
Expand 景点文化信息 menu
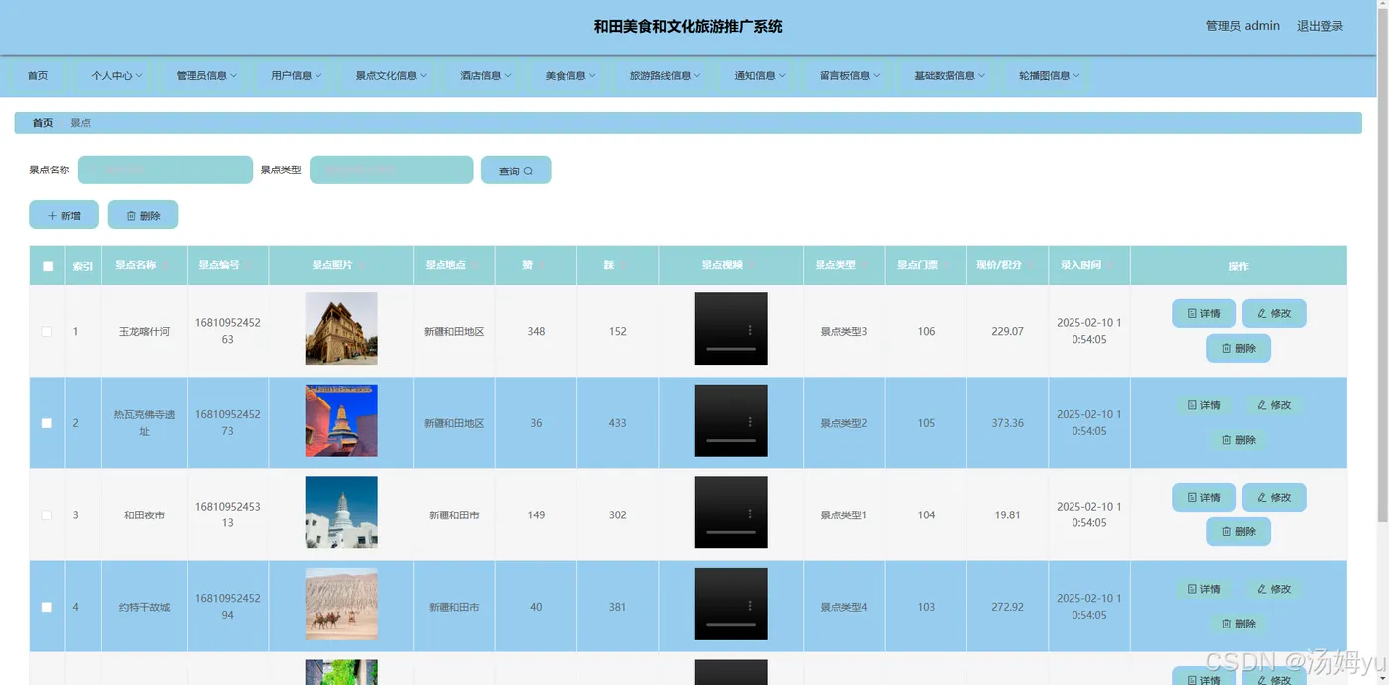(x=391, y=75)
